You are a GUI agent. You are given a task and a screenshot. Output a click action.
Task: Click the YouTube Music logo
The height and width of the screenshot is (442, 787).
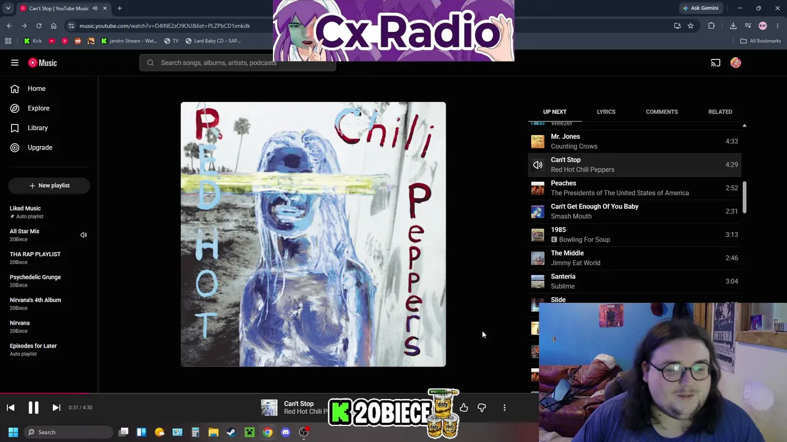tap(42, 63)
